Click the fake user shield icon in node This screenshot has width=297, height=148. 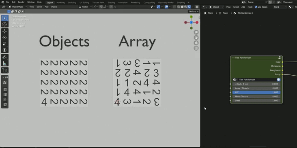click(x=278, y=80)
